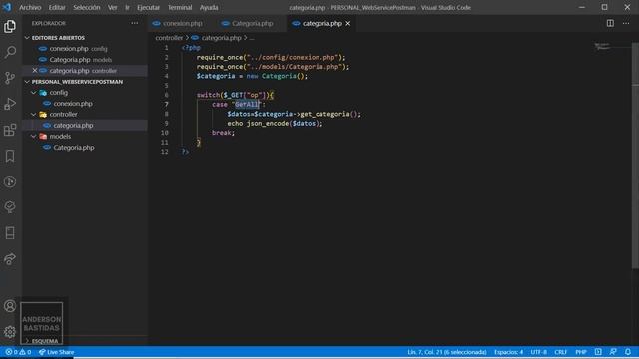Collapse the Editores Abiertos section
This screenshot has height=359, width=639.
click(58, 38)
